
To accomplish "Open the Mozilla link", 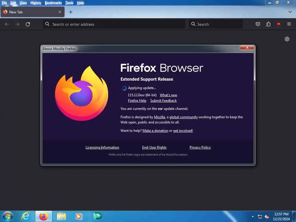I will pyautogui.click(x=160, y=117).
